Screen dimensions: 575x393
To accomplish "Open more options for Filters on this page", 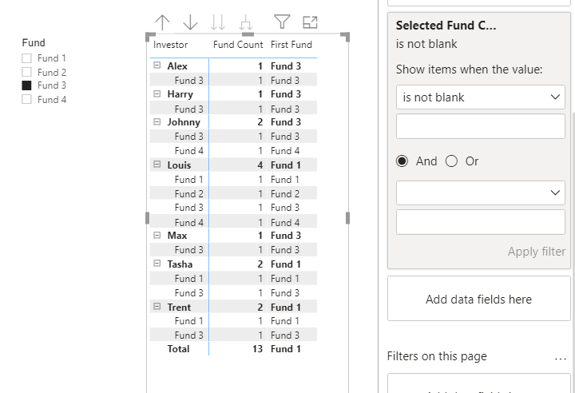I will coord(561,358).
